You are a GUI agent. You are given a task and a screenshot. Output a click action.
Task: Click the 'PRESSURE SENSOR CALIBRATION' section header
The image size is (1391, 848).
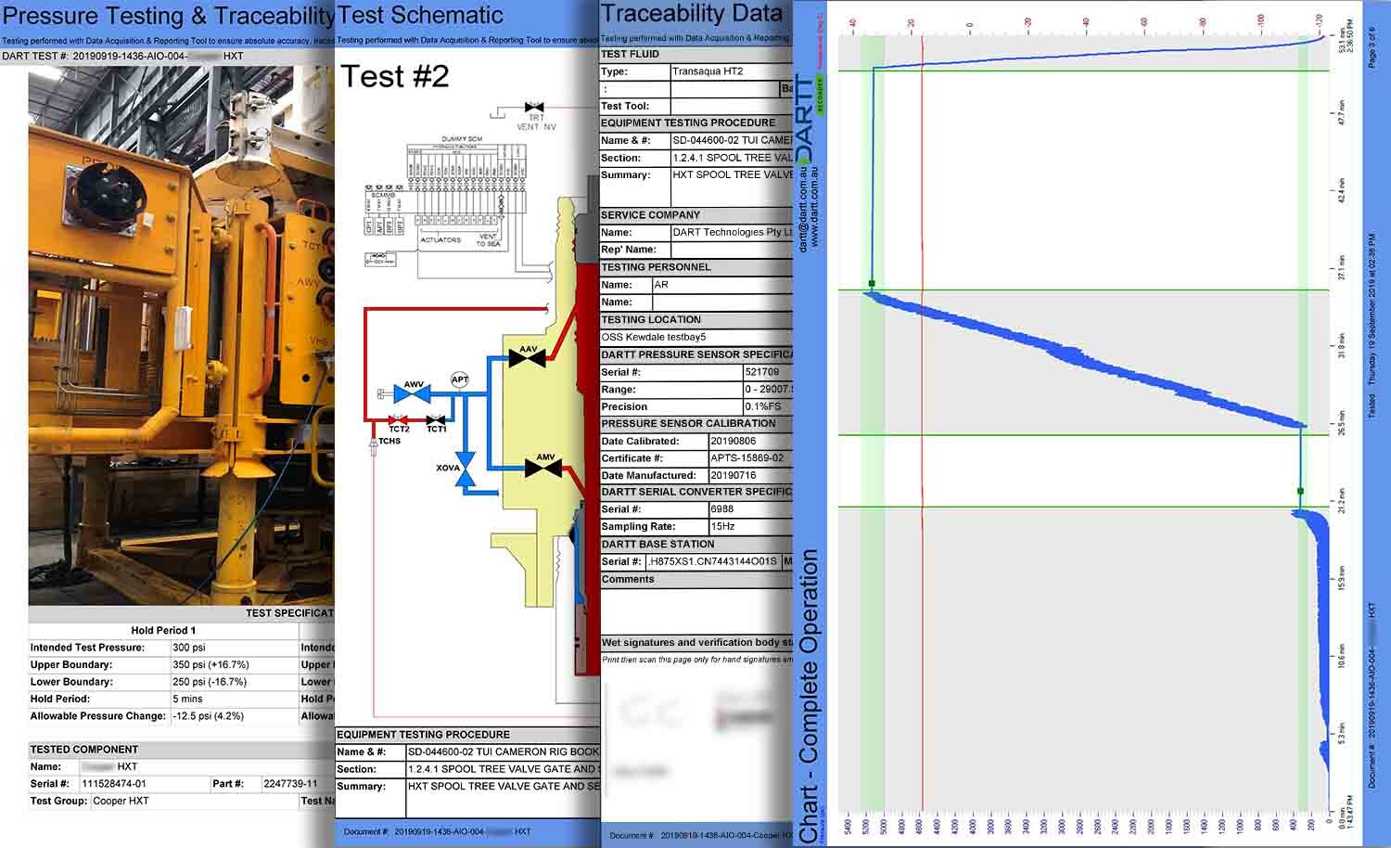pos(695,423)
